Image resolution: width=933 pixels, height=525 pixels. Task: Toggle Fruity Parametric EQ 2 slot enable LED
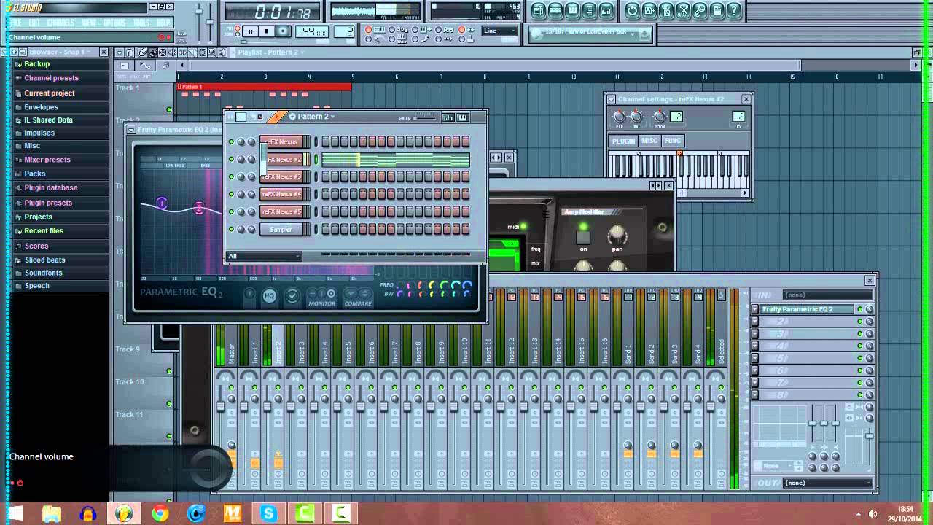click(x=859, y=309)
